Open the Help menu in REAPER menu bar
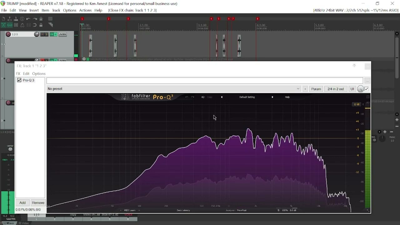This screenshot has width=400, height=225. (98, 10)
